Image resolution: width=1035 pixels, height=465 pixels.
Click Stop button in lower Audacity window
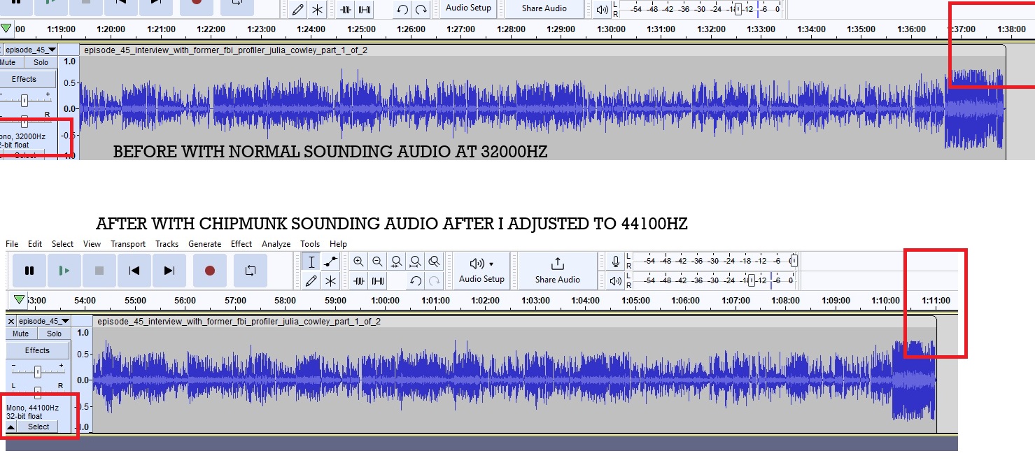(99, 271)
